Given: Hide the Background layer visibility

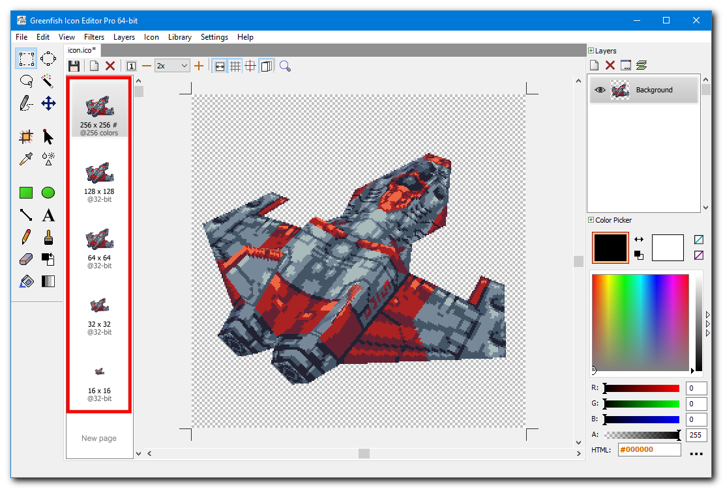Looking at the screenshot, I should 600,90.
